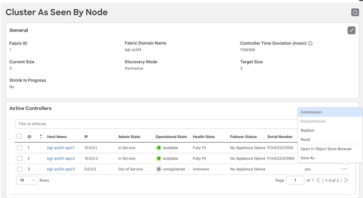Screen dimensions: 363x198
Task: Open the bgl-aci04-apic3 host name link
Action: 61,169
